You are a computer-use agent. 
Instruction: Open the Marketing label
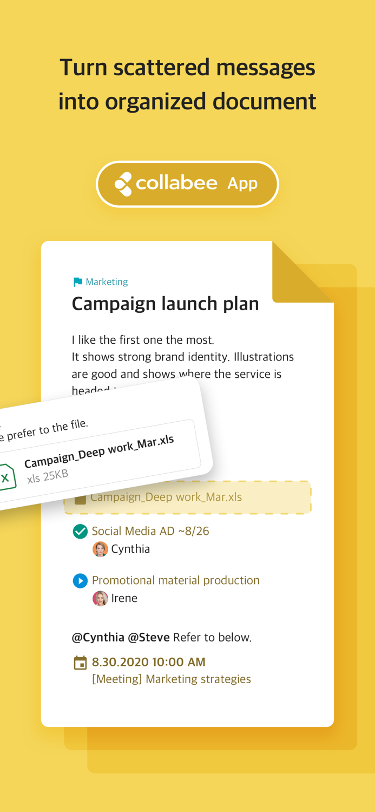click(x=107, y=282)
